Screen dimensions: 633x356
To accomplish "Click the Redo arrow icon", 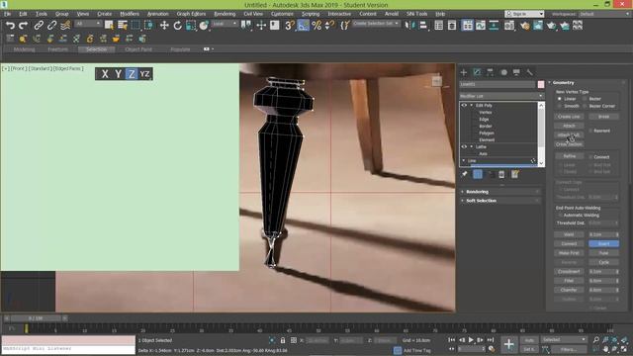I will [23, 26].
